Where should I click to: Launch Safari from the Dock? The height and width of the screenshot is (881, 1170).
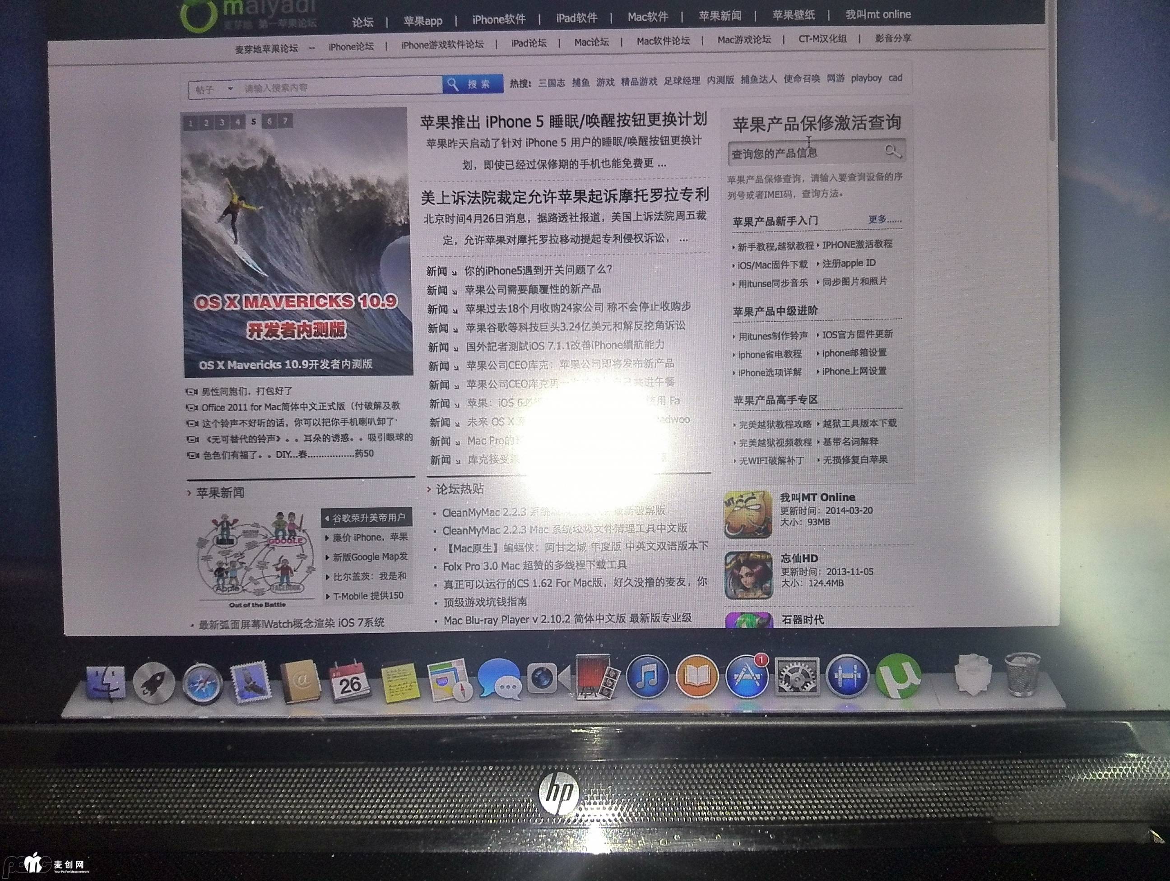202,684
